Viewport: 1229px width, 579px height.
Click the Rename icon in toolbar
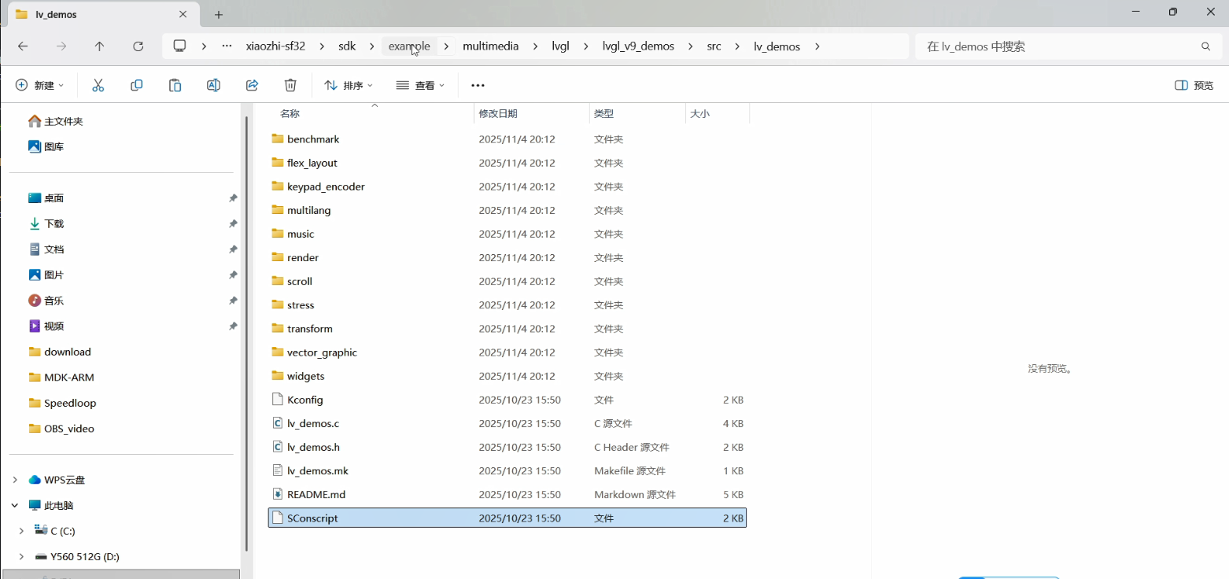point(213,85)
